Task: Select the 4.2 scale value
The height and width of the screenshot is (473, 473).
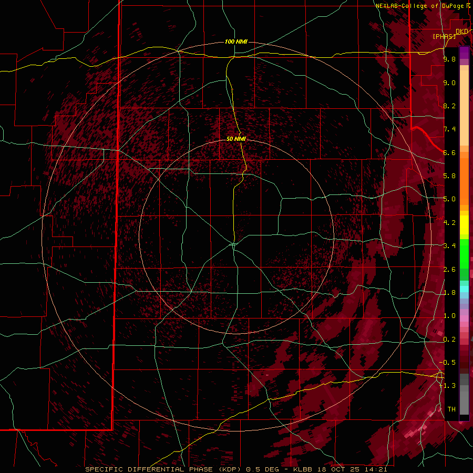Action: click(x=449, y=223)
